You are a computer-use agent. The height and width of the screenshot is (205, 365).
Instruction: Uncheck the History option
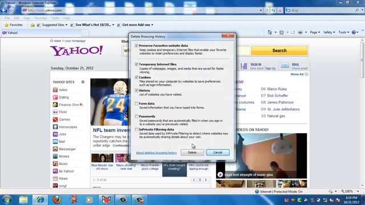pos(136,90)
